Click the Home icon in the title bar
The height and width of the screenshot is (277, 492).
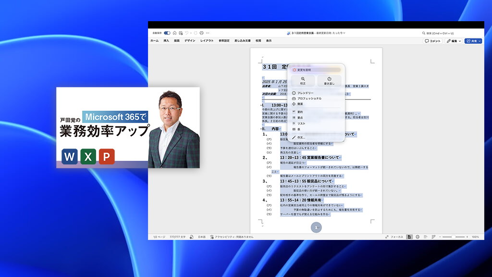pos(175,33)
